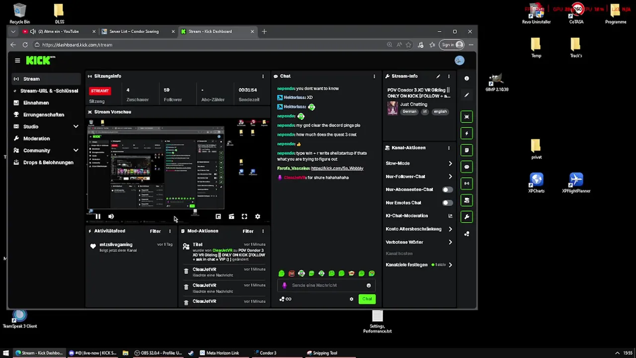
Task: Click the Just Chatting category
Action: [413, 104]
